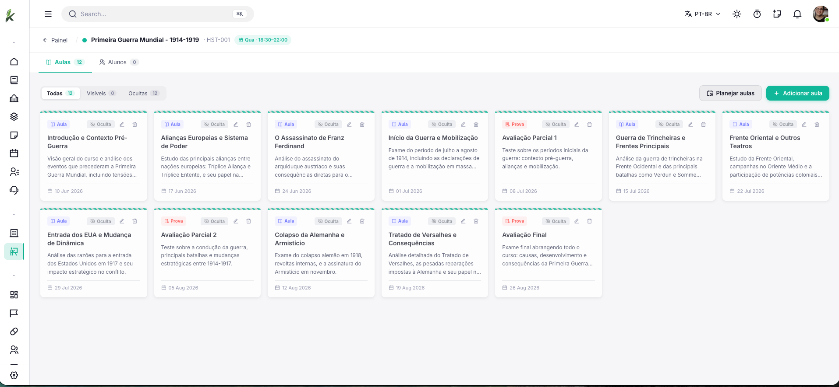The height and width of the screenshot is (387, 839).
Task: Switch to the Alunos tab
Action: click(119, 62)
